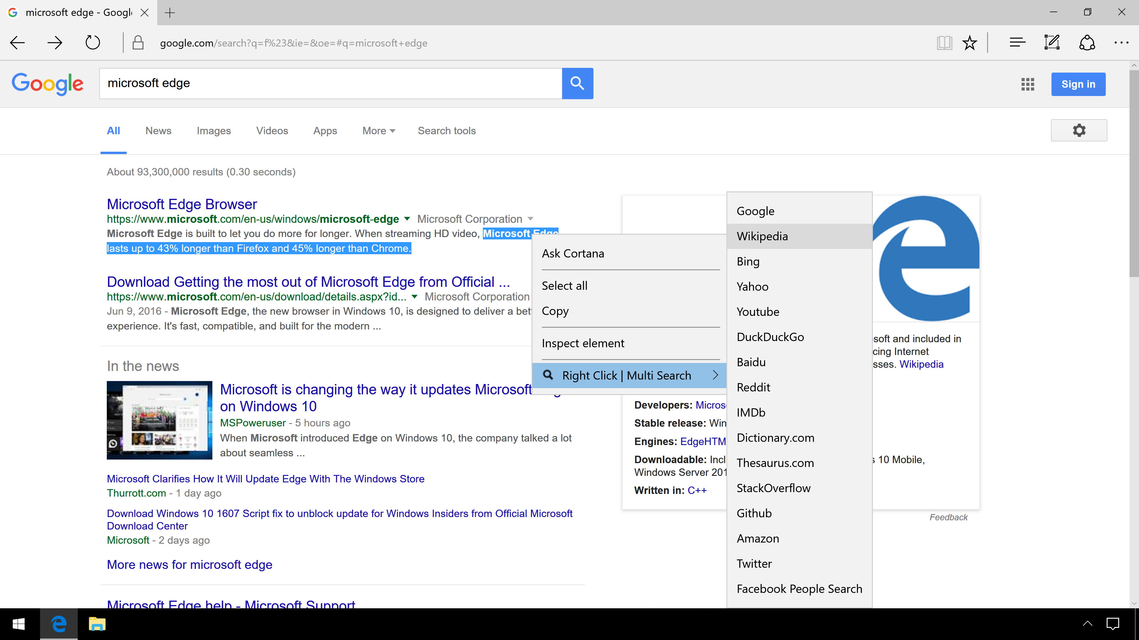
Task: Refresh the page with reload icon
Action: [x=93, y=43]
